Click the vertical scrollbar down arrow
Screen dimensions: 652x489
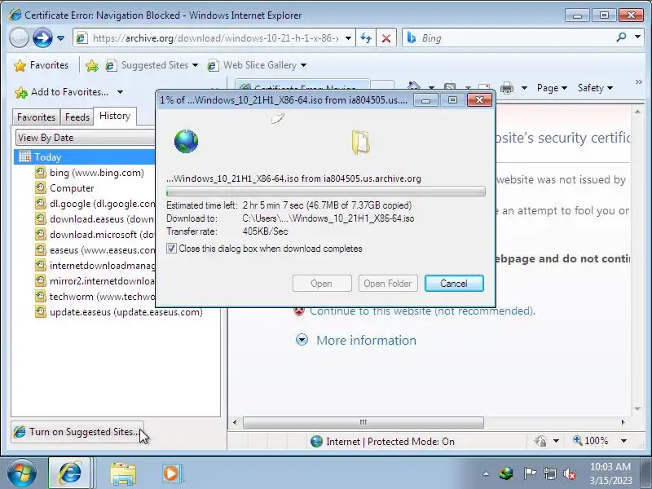point(637,409)
